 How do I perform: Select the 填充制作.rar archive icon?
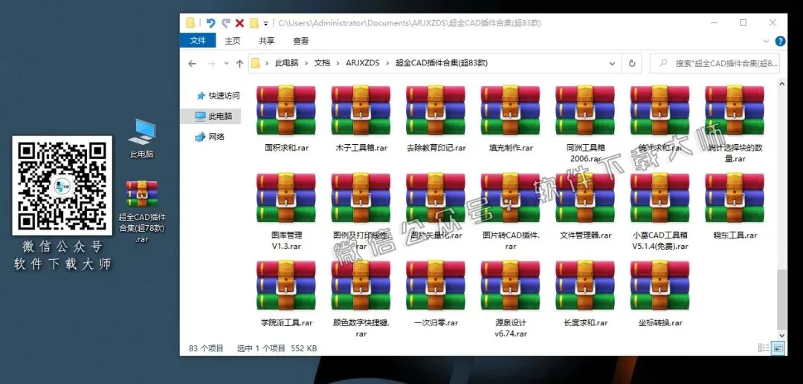511,110
